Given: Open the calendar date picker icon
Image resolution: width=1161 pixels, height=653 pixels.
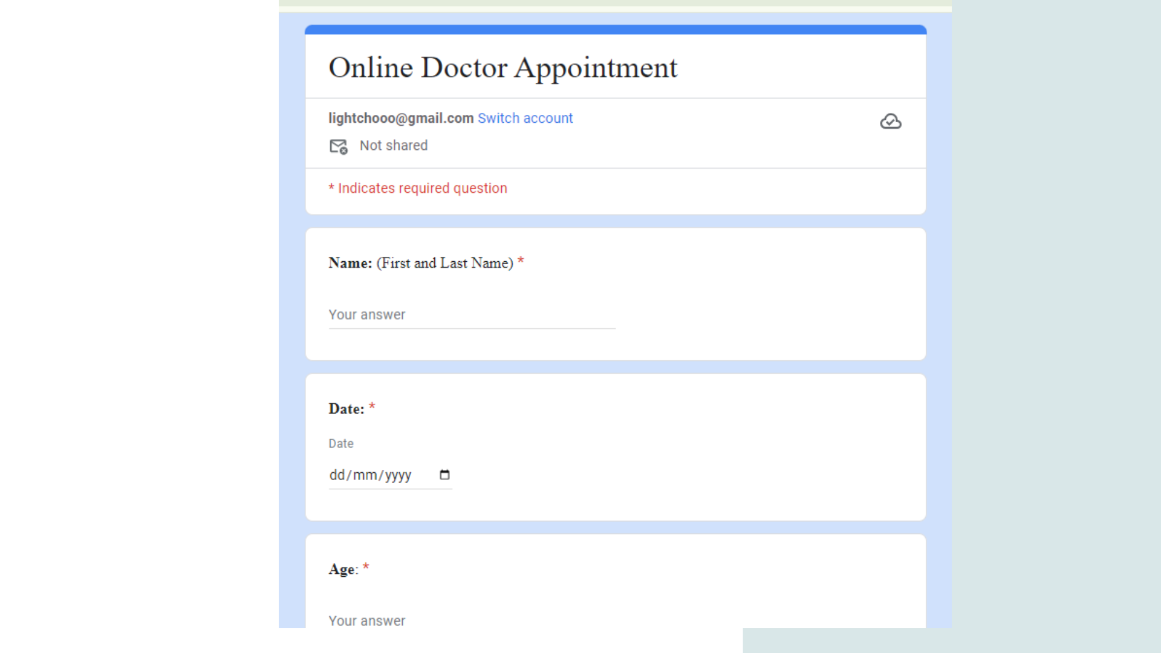Looking at the screenshot, I should 444,475.
